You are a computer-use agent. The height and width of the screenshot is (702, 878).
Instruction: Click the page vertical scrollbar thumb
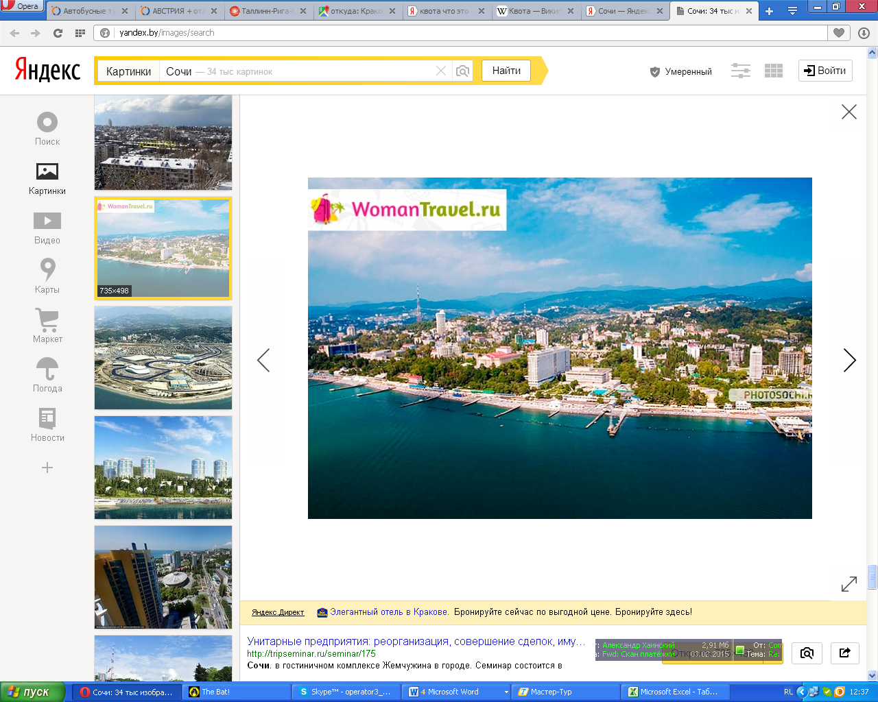coord(873,577)
